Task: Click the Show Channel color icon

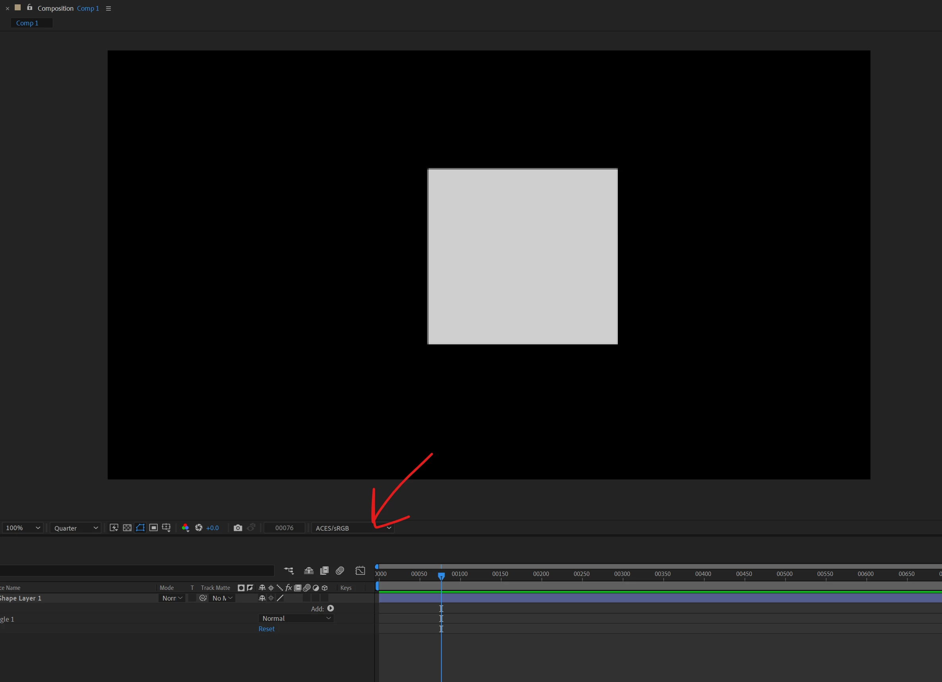Action: [185, 527]
